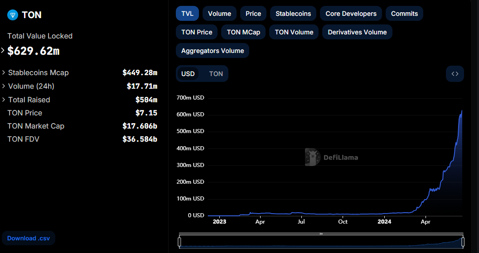Image resolution: width=479 pixels, height=253 pixels.
Task: Expand the Total Value Locked breakdown
Action: pyautogui.click(x=3, y=51)
